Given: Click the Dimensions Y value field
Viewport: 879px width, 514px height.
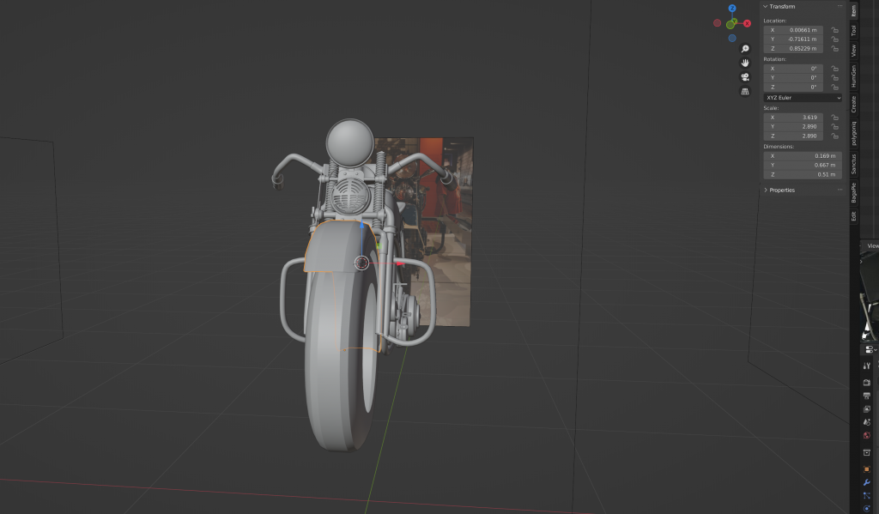Looking at the screenshot, I should 793,165.
